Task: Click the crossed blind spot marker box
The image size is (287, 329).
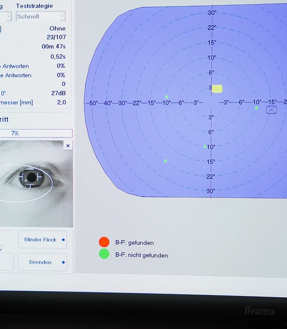Action: point(271,109)
